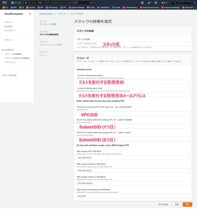Open the AWS home logo
The height and width of the screenshot is (212, 197).
pyautogui.click(x=5, y=2)
